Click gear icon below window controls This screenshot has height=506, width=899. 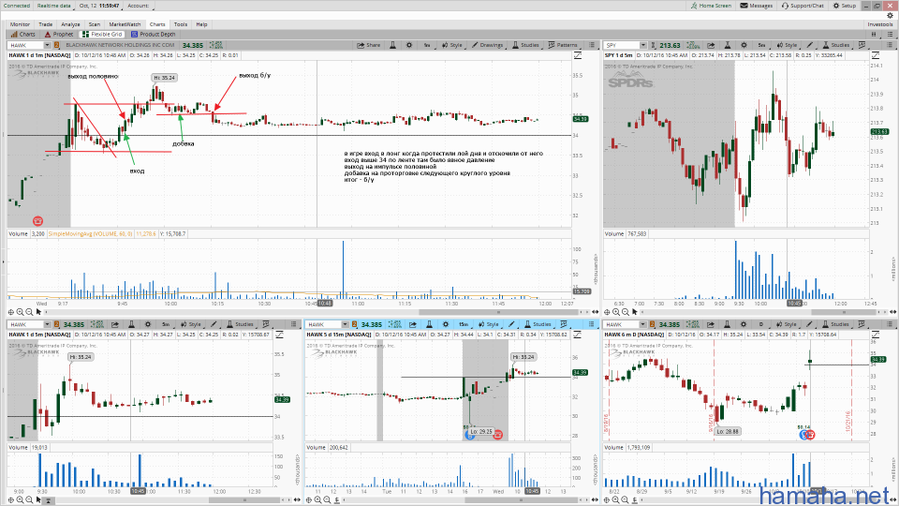890,16
